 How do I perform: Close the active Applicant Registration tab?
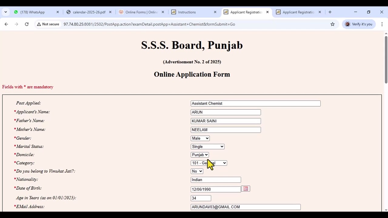click(267, 12)
